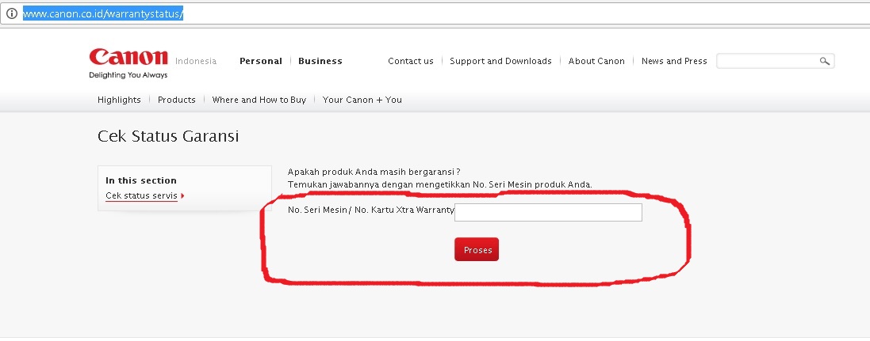Open Support and Downloads
This screenshot has height=341, width=870.
point(500,61)
